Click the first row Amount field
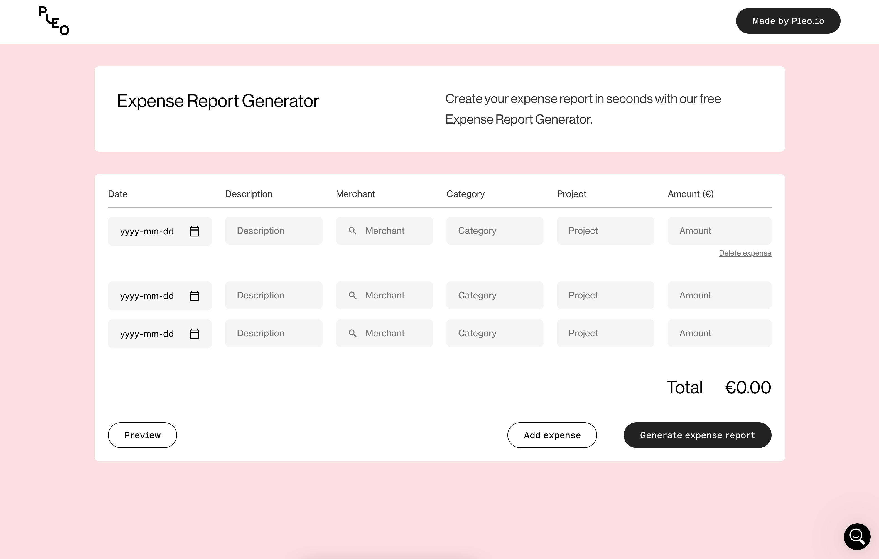 click(720, 231)
